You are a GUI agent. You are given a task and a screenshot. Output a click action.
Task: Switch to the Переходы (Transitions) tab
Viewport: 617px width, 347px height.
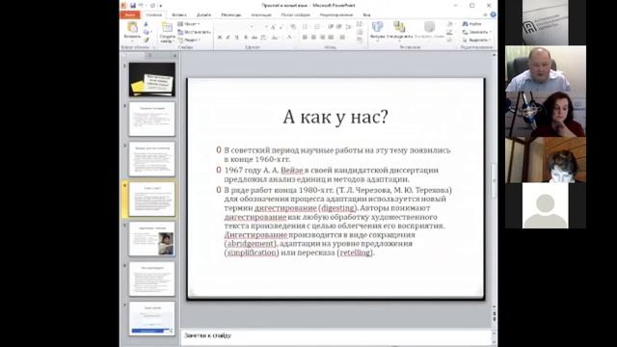coord(231,14)
